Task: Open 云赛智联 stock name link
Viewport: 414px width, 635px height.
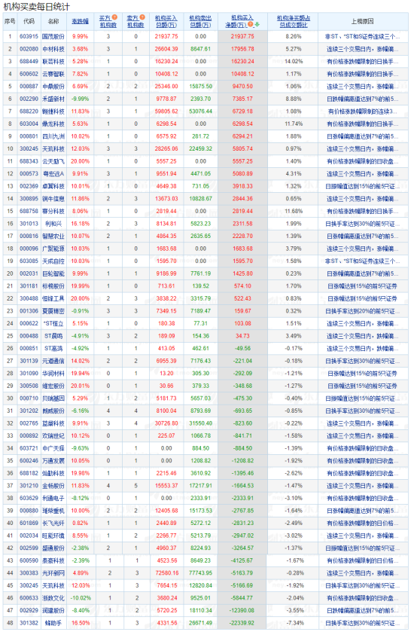Action: tap(53, 74)
